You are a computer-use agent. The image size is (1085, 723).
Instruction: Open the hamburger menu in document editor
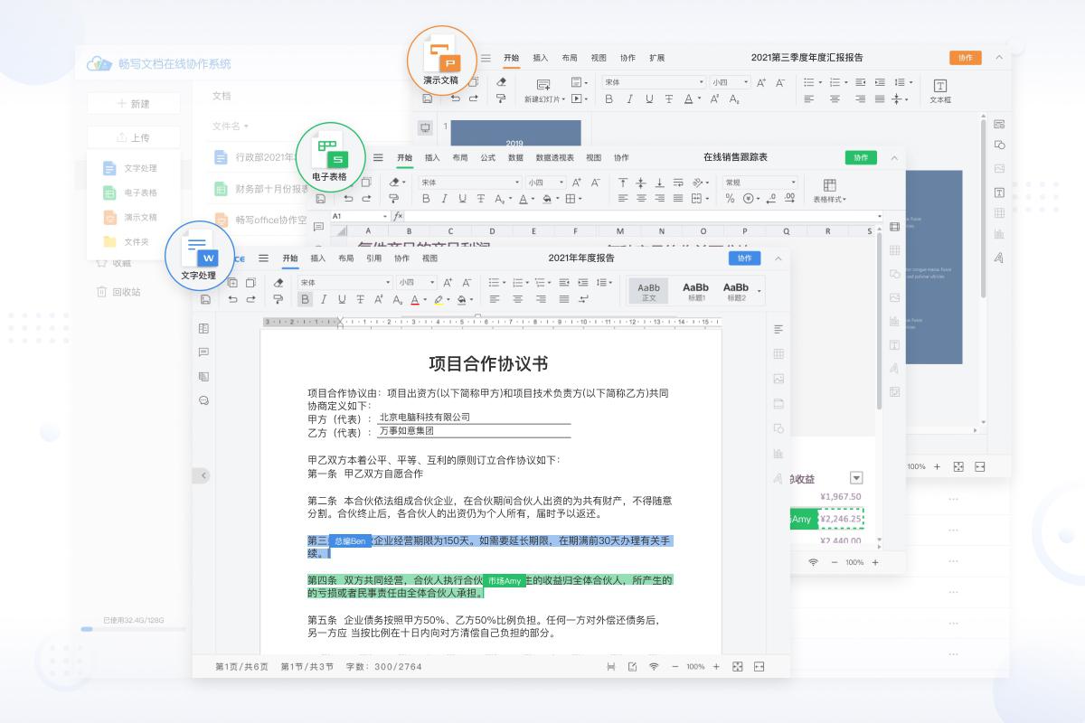263,258
